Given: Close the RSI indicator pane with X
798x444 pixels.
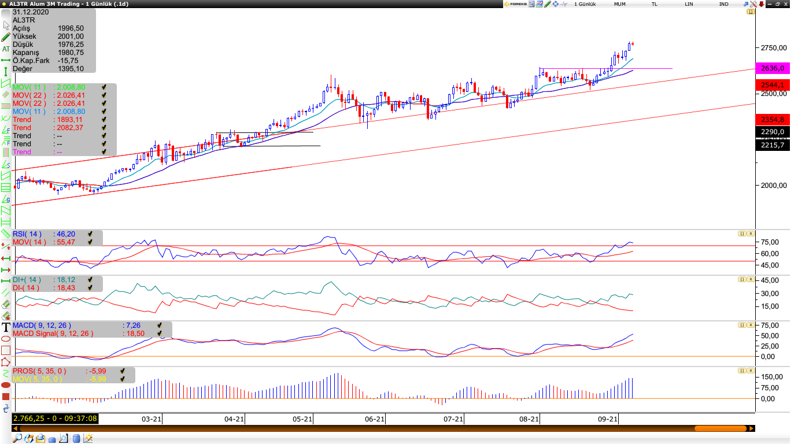Looking at the screenshot, I should tap(751, 234).
